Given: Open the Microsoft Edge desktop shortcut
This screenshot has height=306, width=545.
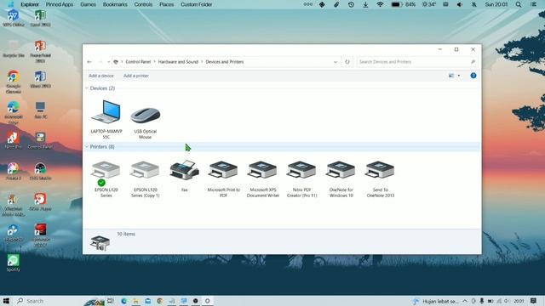Looking at the screenshot, I should (x=14, y=112).
